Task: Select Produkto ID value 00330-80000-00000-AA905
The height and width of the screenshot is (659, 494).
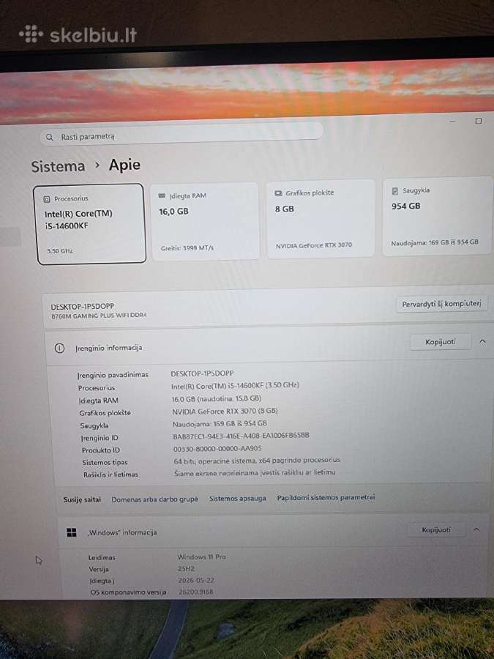Action: [217, 448]
